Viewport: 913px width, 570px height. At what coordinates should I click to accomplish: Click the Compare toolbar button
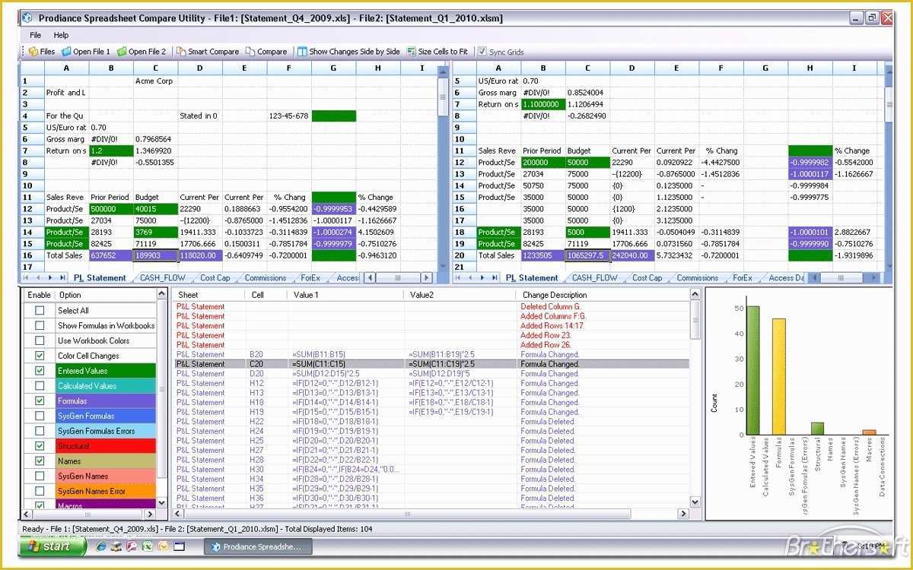click(266, 52)
